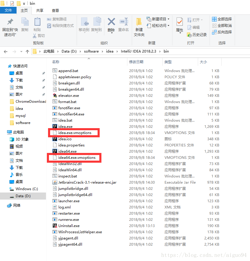
Task: Switch to the 主页 (Home) tab
Action: pyautogui.click(x=24, y=11)
